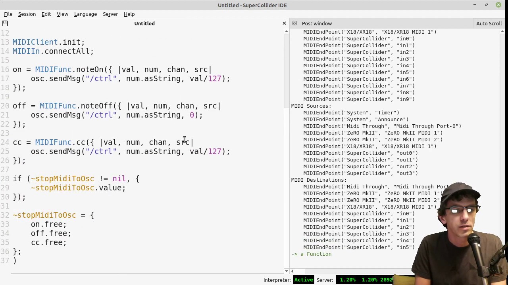Screen dimensions: 508x285
Task: Click line number 28 in the gutter
Action: point(5,179)
